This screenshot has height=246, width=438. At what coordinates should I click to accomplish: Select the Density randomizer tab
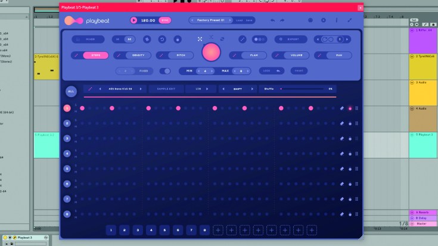pyautogui.click(x=138, y=55)
